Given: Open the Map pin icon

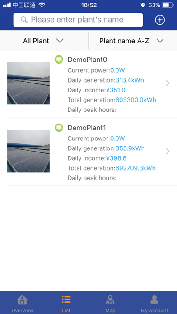Looking at the screenshot, I should point(110,300).
